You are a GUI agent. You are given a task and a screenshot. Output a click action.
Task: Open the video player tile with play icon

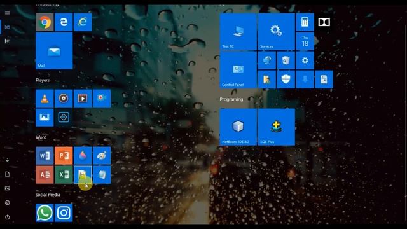(x=83, y=99)
